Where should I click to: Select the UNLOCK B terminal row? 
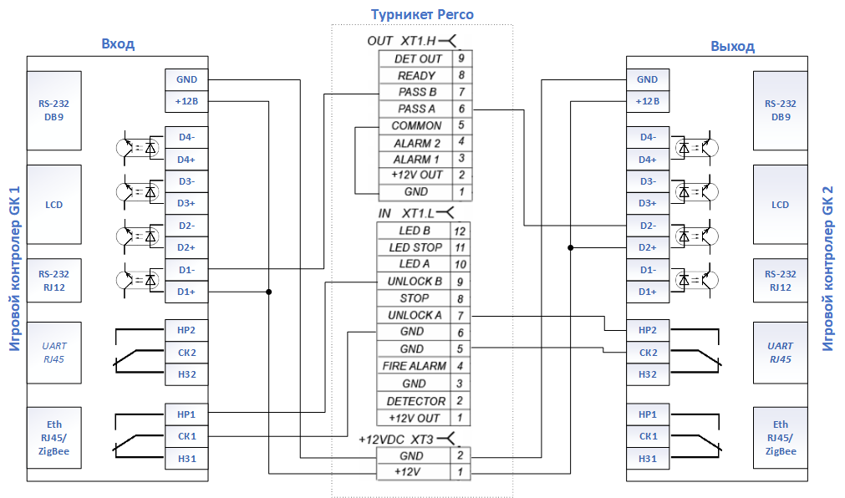(x=424, y=282)
